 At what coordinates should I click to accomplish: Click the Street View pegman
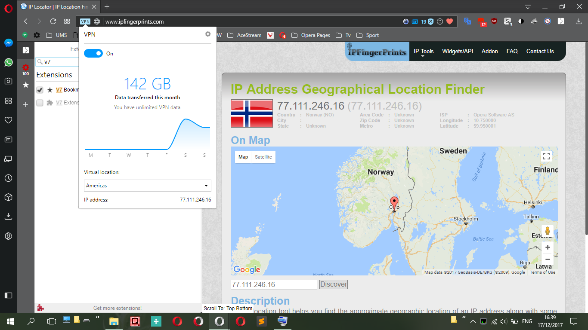548,231
